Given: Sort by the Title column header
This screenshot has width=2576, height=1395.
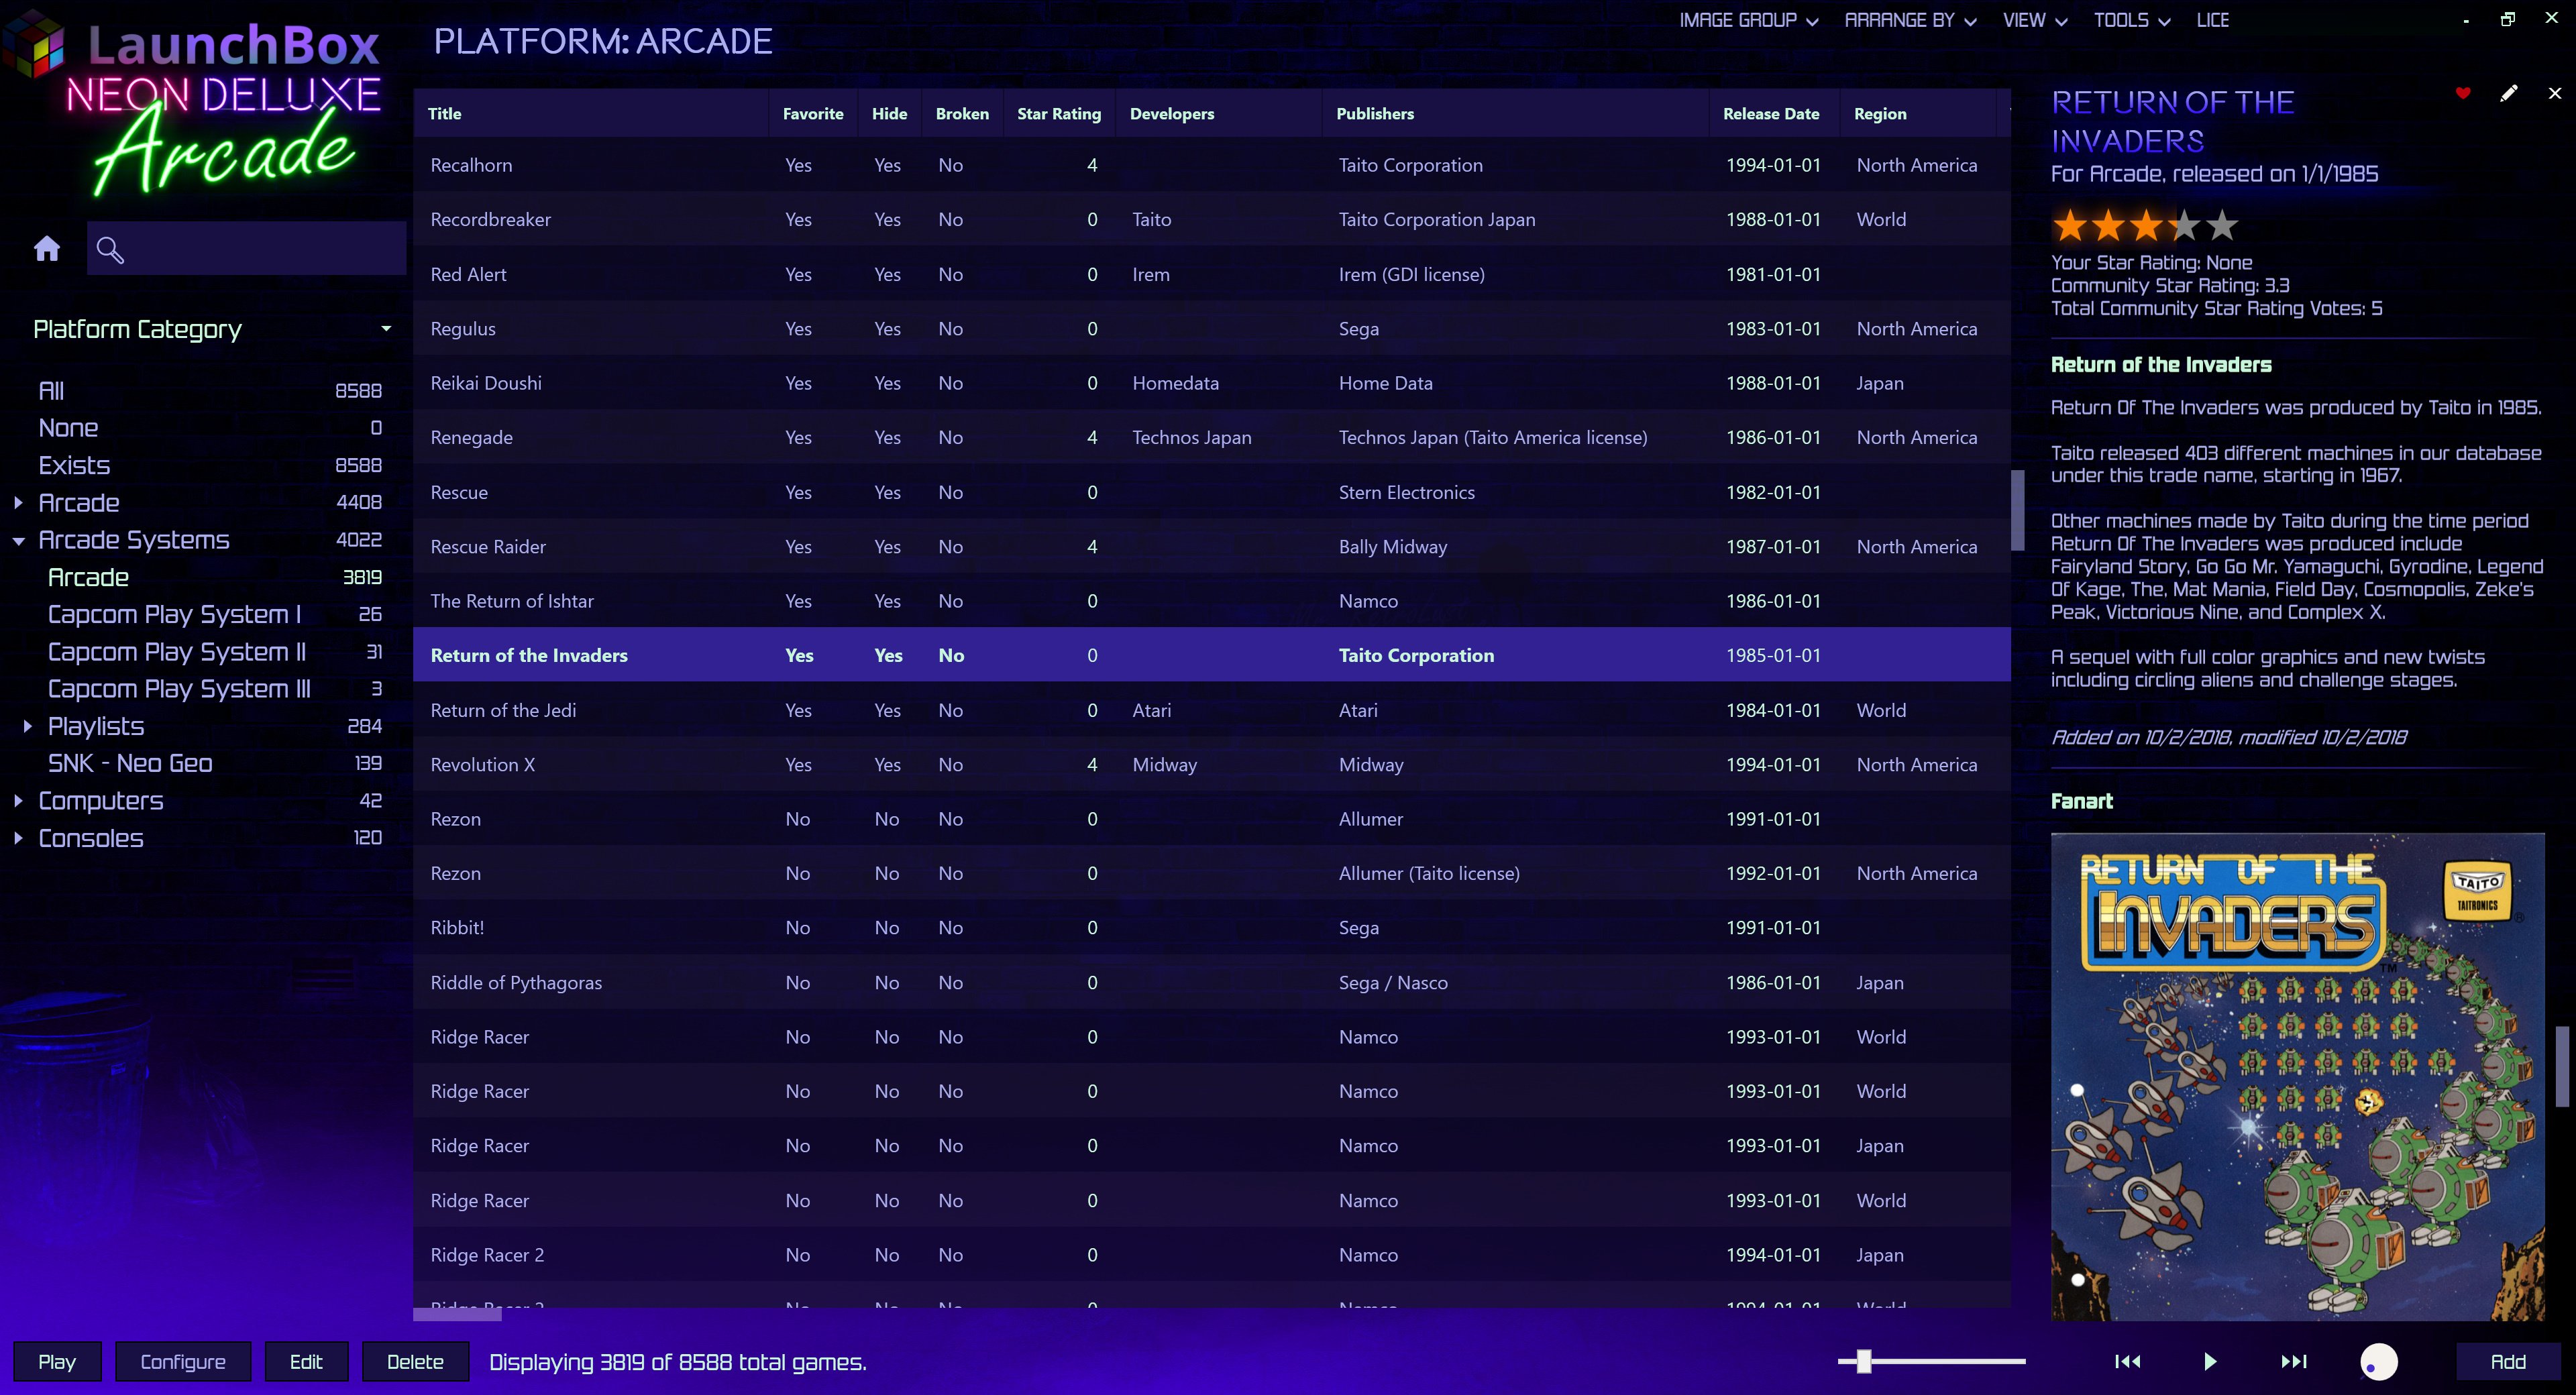Looking at the screenshot, I should point(590,114).
